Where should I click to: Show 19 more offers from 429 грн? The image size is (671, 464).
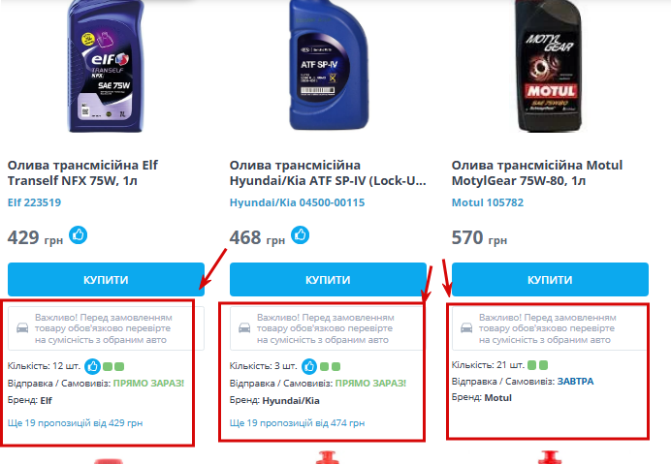75,423
